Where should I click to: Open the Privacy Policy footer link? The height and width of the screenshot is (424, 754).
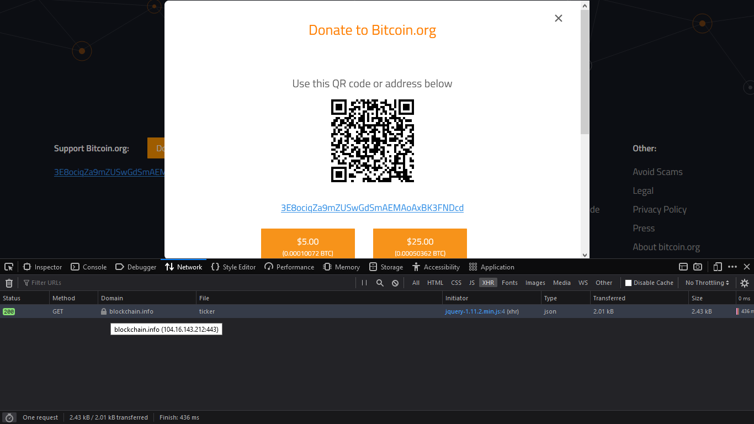pyautogui.click(x=660, y=209)
